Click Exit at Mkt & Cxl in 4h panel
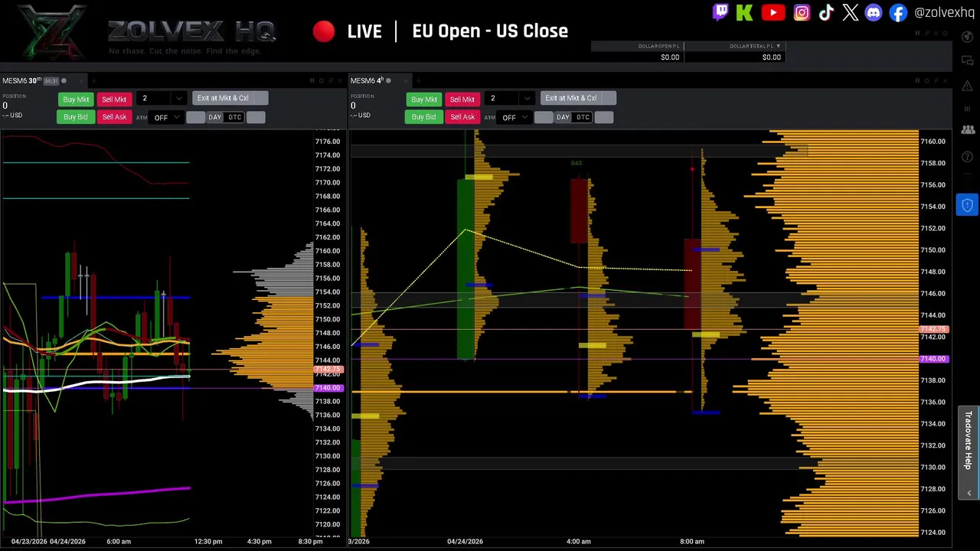 coord(571,98)
